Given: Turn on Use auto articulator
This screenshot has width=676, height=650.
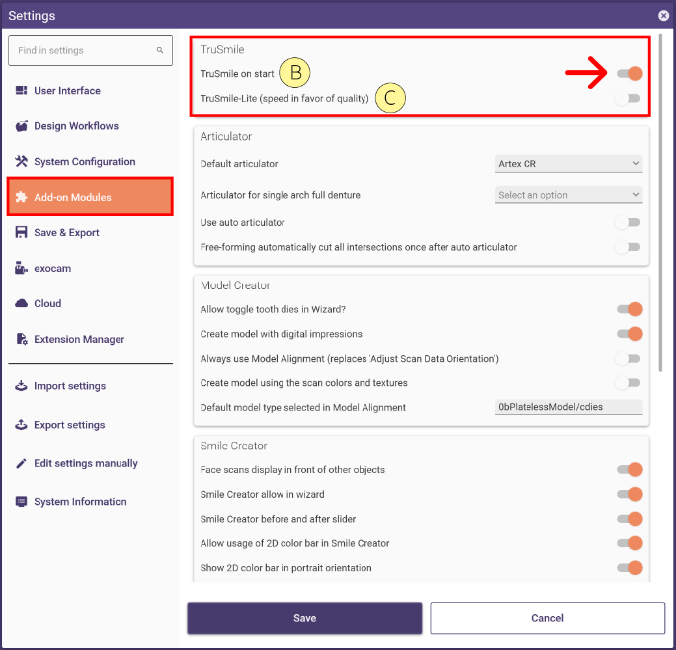Looking at the screenshot, I should tap(628, 223).
